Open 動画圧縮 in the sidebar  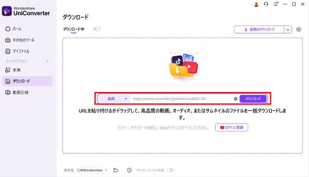[17, 92]
